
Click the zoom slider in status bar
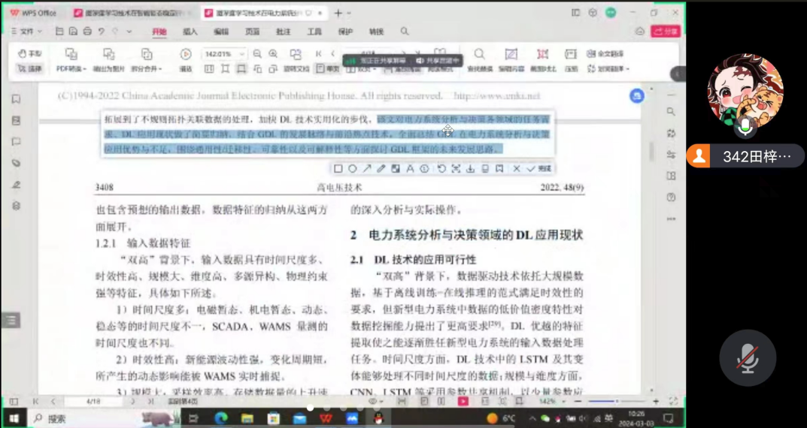tap(617, 402)
